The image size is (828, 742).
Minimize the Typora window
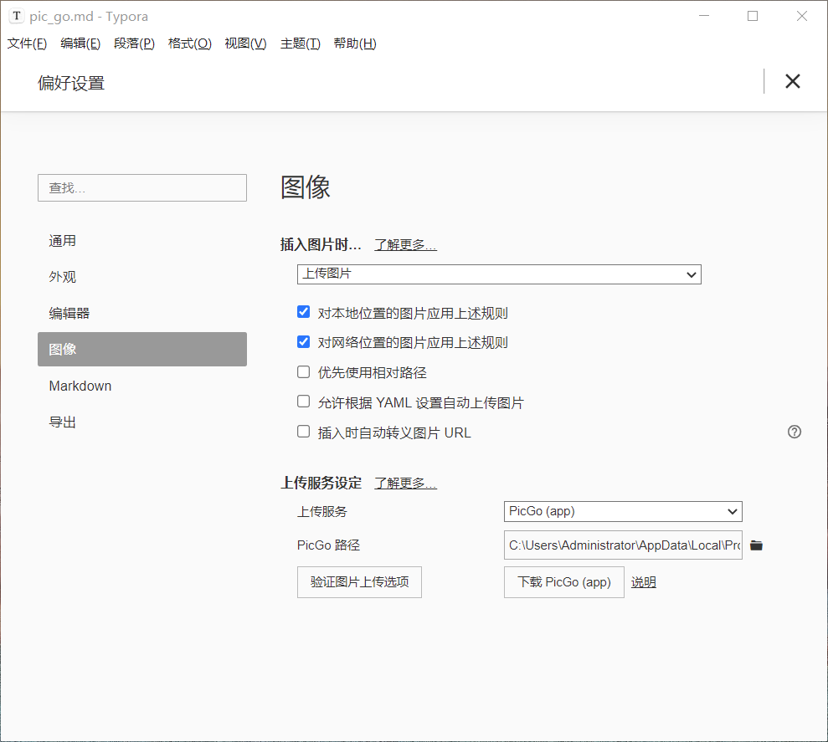(703, 16)
